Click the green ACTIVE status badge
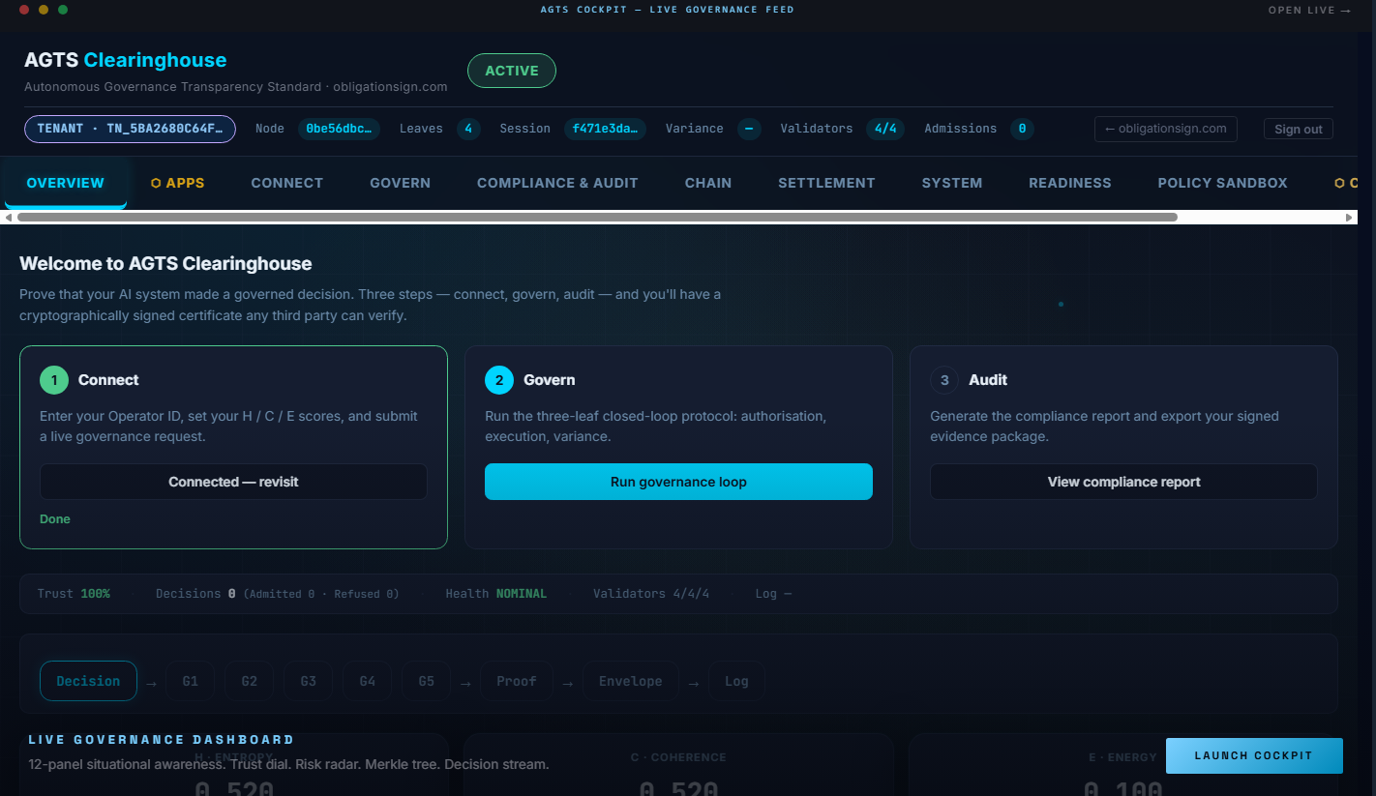Screen dimensions: 1376x796 [x=511, y=71]
